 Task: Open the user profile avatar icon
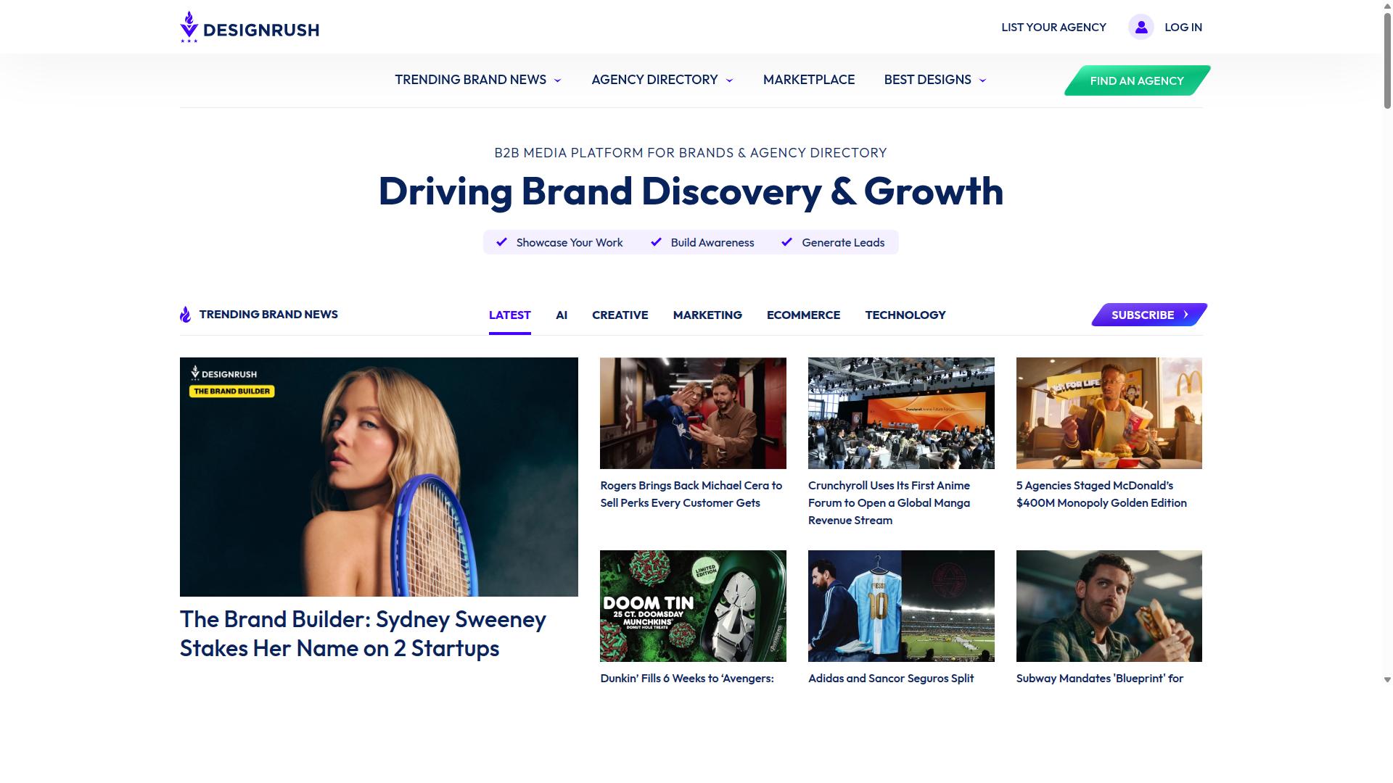(x=1141, y=27)
